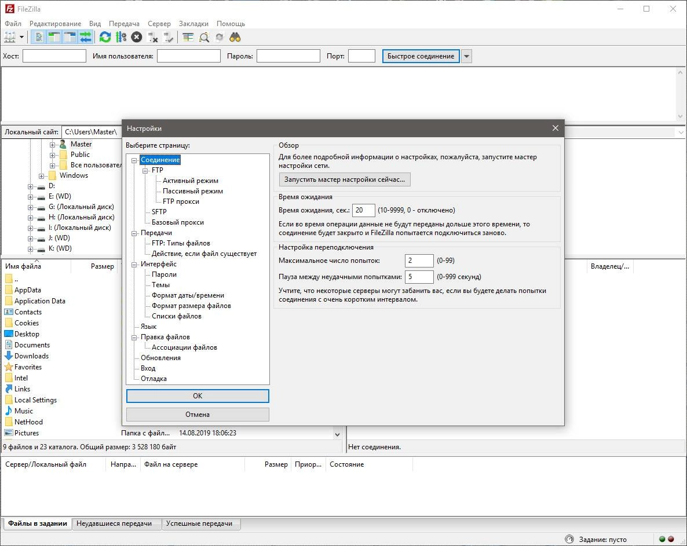The width and height of the screenshot is (687, 546).
Task: Collapse the Правка файлов tree node
Action: tap(134, 338)
